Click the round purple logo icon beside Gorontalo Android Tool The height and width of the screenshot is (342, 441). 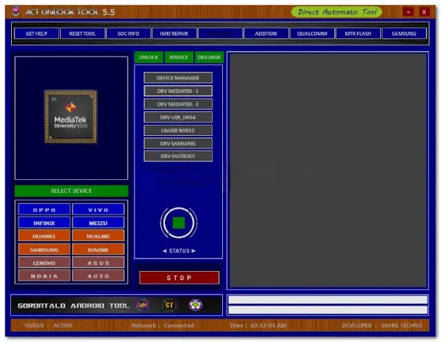(x=142, y=305)
